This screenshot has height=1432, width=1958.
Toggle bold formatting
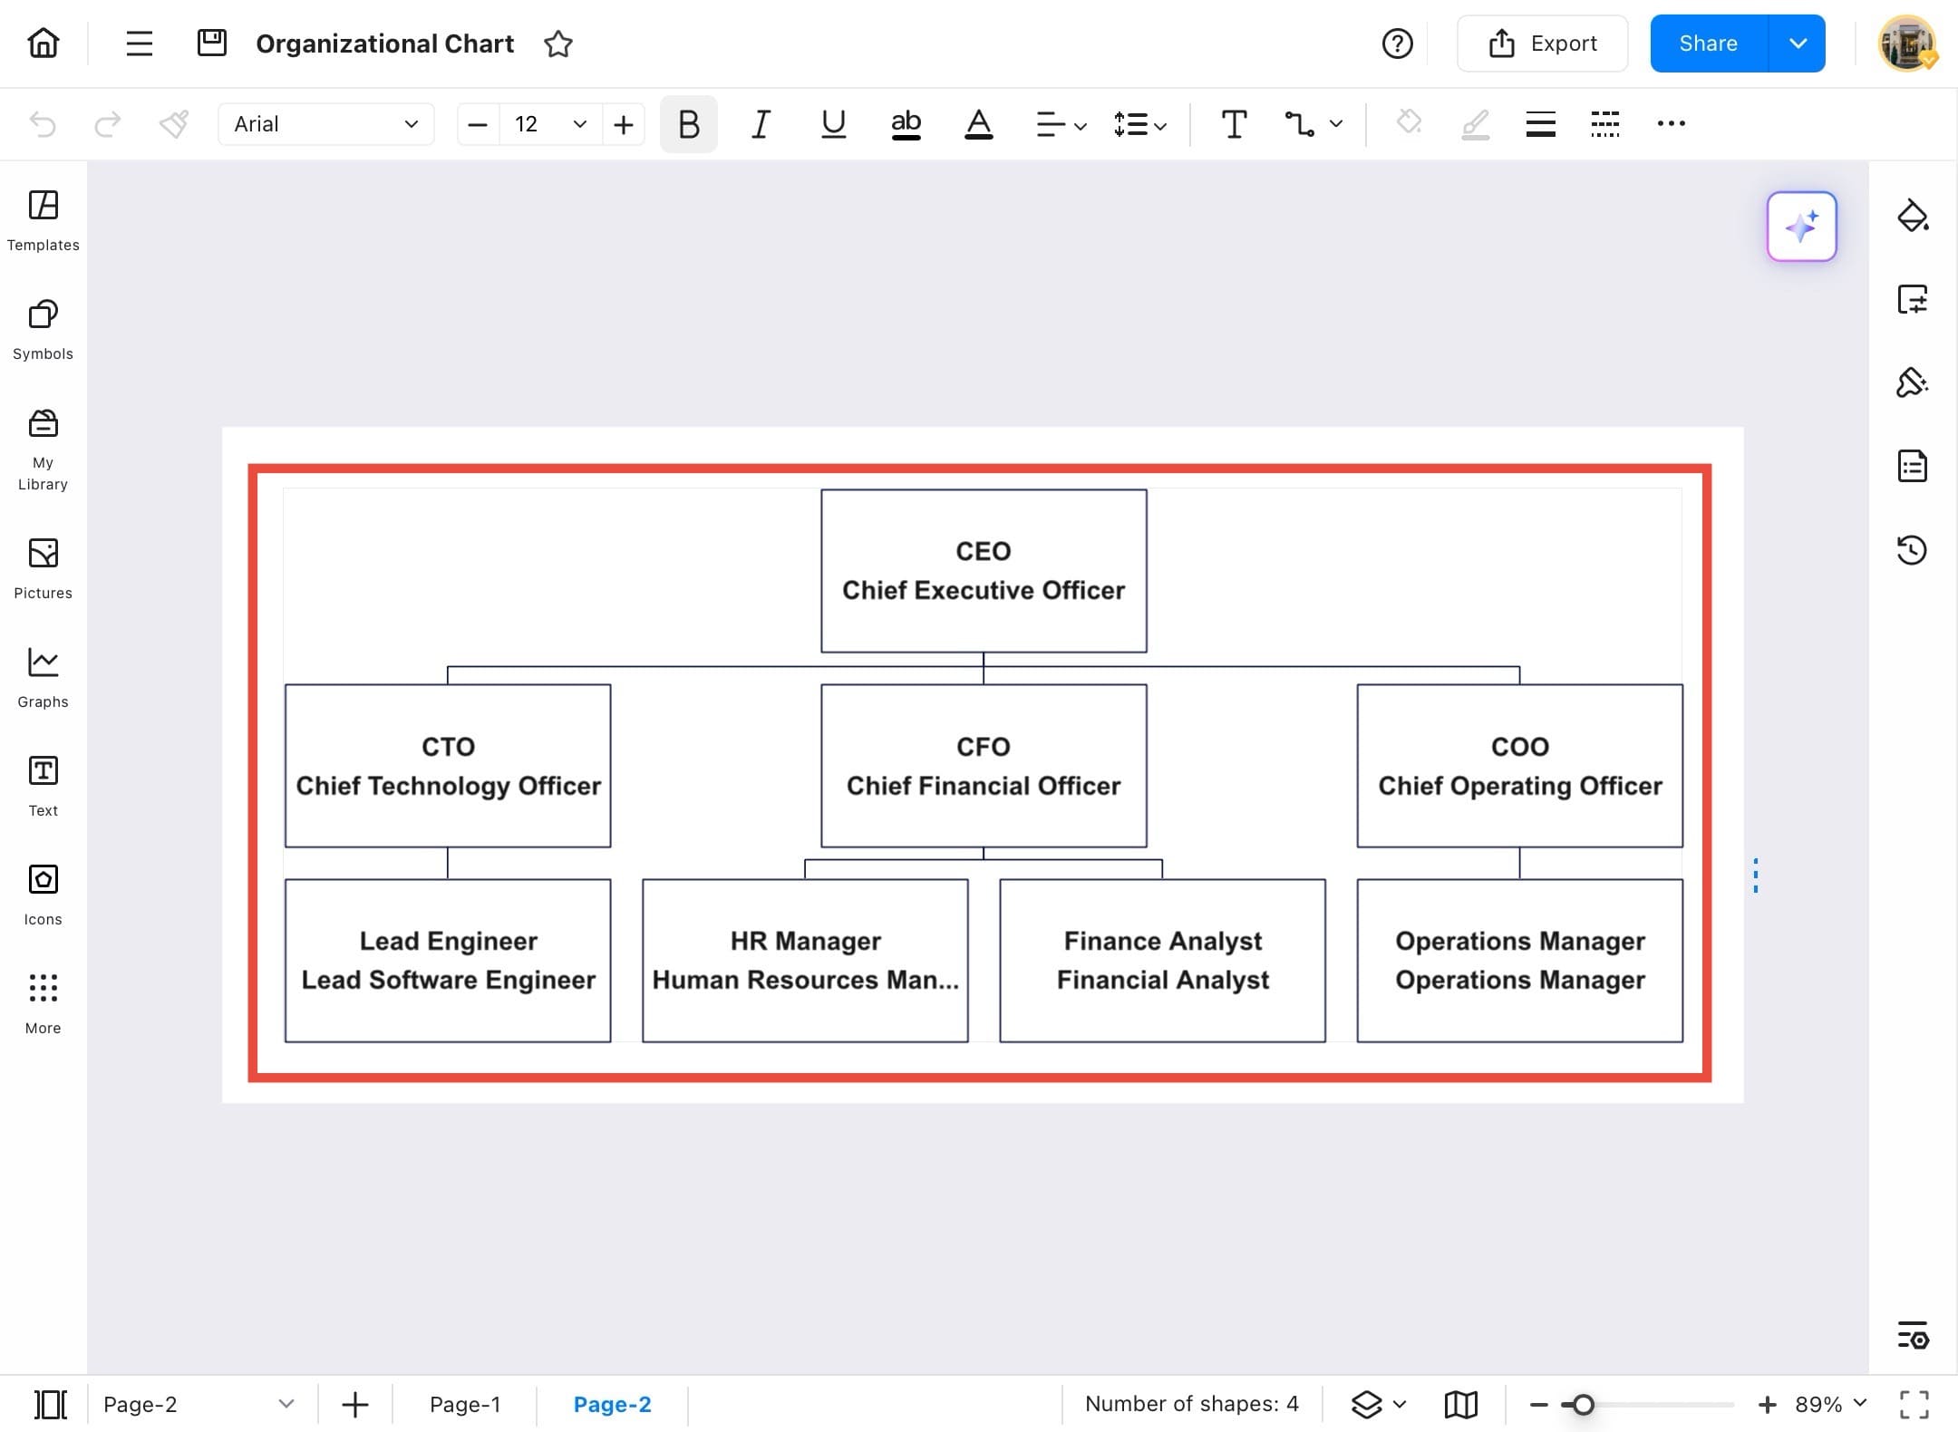tap(687, 124)
